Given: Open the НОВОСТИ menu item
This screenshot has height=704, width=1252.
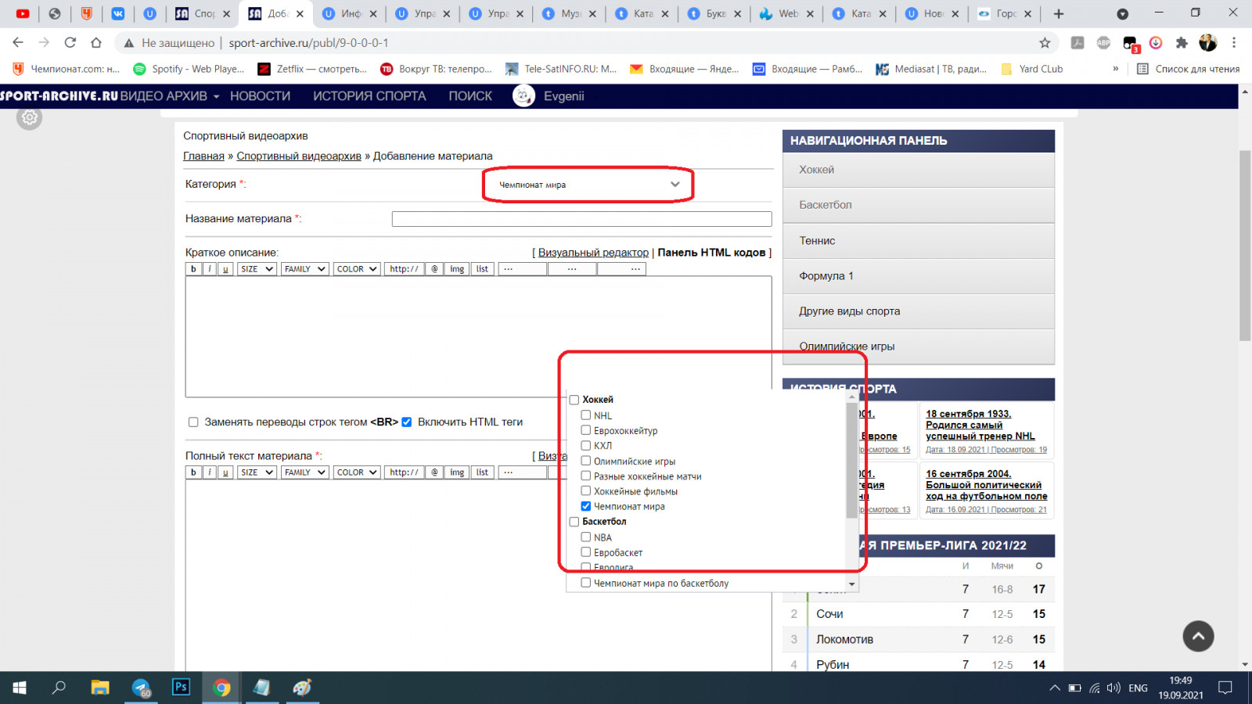Looking at the screenshot, I should pos(260,96).
